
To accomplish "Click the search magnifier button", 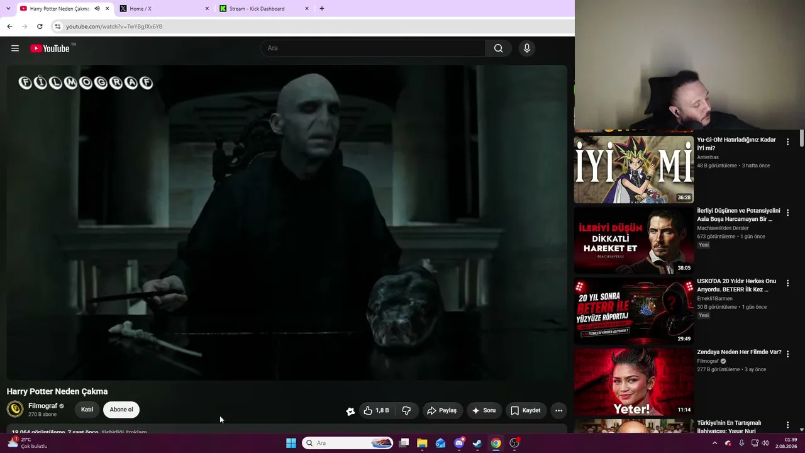I will [x=498, y=48].
